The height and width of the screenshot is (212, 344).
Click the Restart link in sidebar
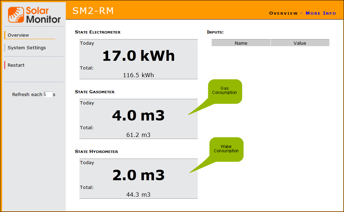click(16, 65)
